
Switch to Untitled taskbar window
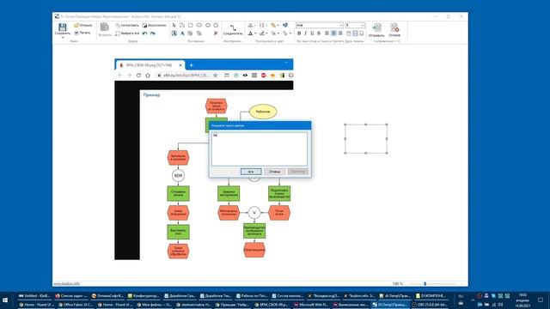click(34, 296)
